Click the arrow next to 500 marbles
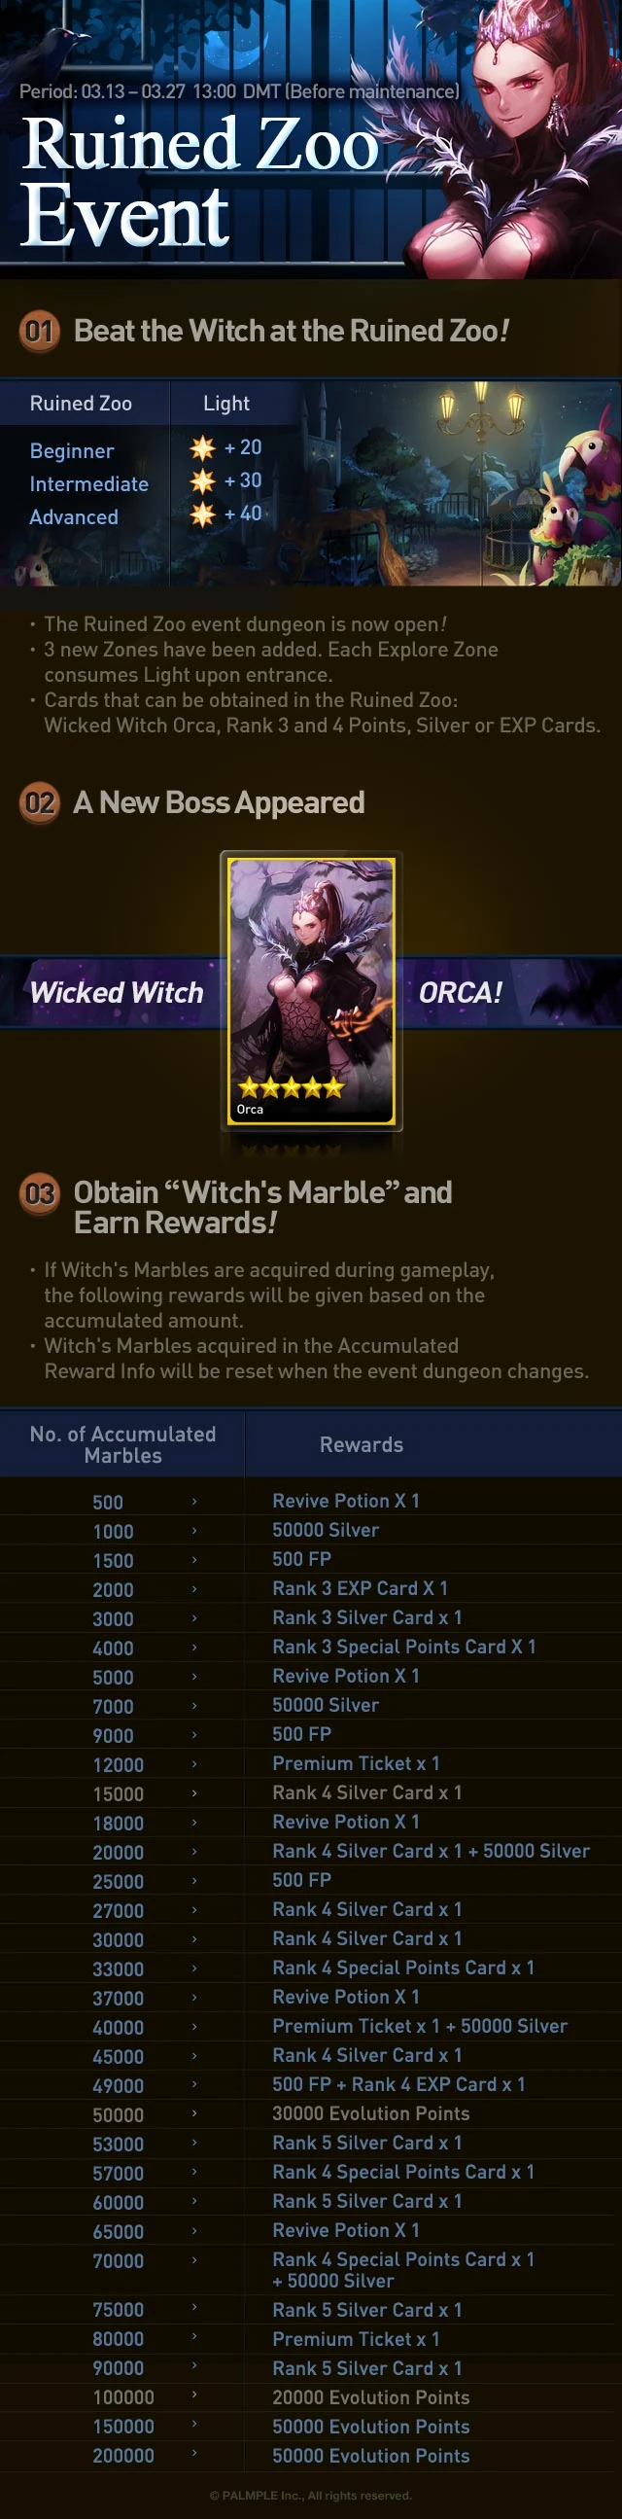 [x=194, y=1501]
